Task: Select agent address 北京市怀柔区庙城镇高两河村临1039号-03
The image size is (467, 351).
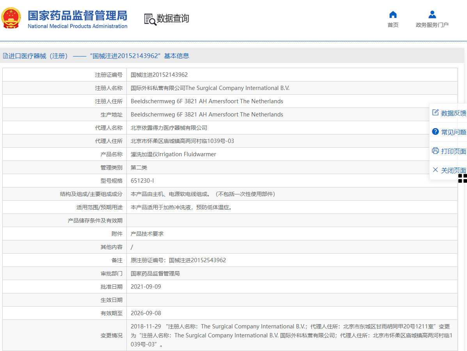Action: coord(182,141)
